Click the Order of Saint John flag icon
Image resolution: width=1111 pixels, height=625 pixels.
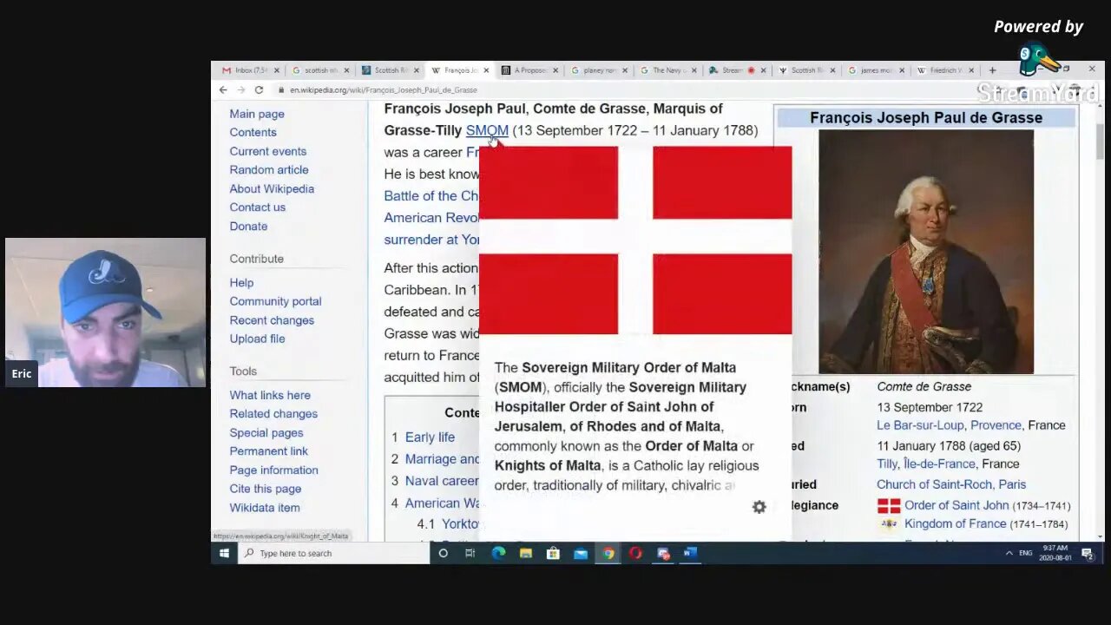click(x=889, y=505)
